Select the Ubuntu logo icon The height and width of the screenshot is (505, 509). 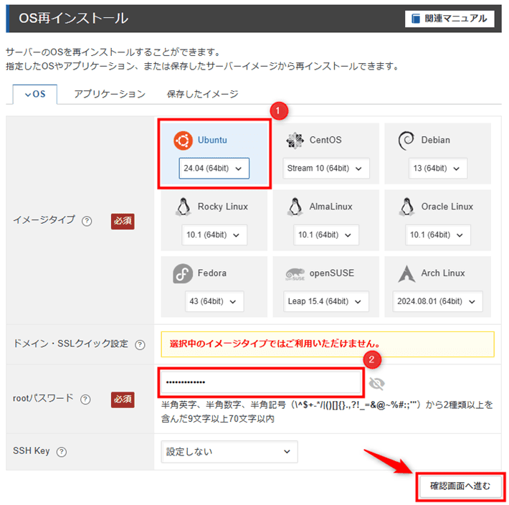(183, 141)
